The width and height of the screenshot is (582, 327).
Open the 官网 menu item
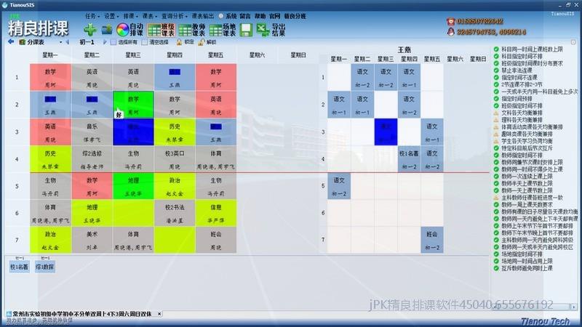click(x=275, y=16)
